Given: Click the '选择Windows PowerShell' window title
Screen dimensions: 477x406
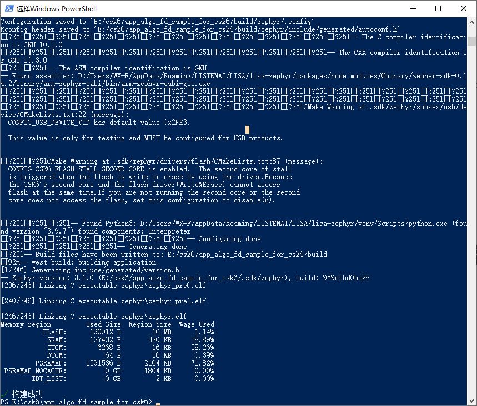Looking at the screenshot, I should [x=57, y=8].
